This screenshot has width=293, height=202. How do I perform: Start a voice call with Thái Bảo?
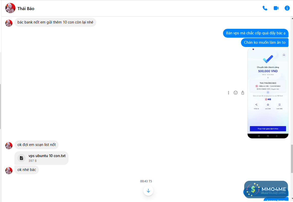pos(265,8)
